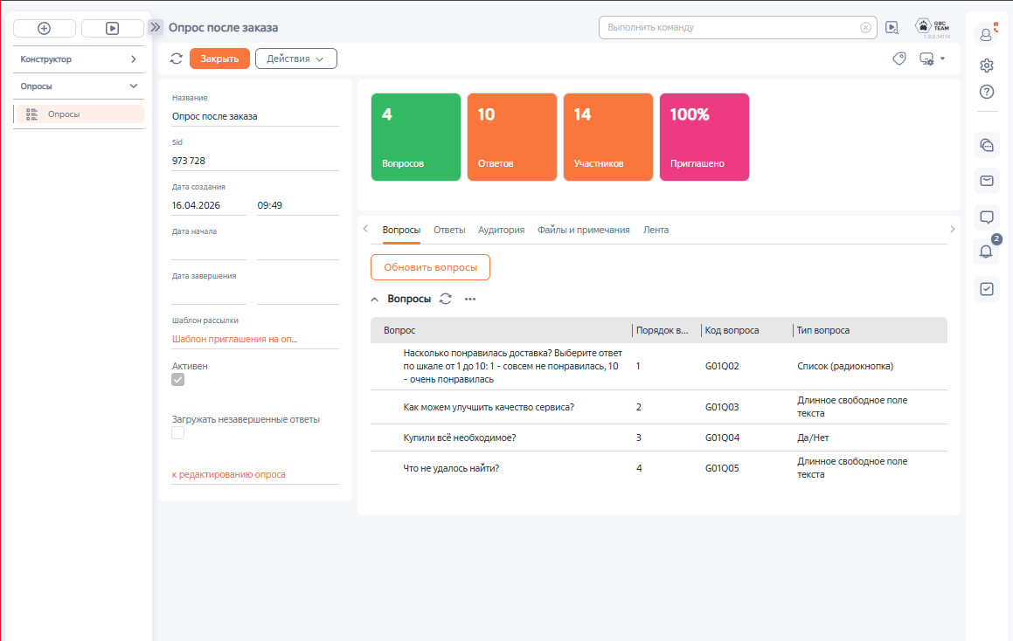Screen dimensions: 1013x641
Task: Click the creation time 09:49 field
Action: [x=298, y=206]
